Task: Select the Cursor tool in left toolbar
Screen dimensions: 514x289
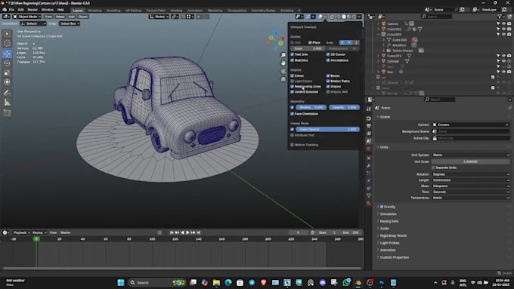Action: point(8,43)
